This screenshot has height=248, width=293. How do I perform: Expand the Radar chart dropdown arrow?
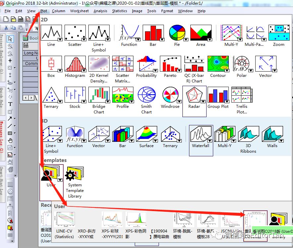pyautogui.click(x=203, y=102)
